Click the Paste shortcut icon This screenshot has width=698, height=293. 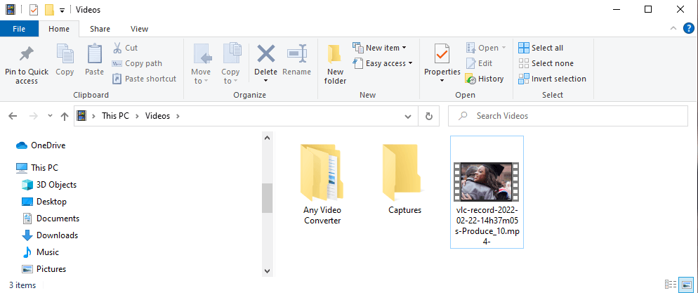pos(117,79)
